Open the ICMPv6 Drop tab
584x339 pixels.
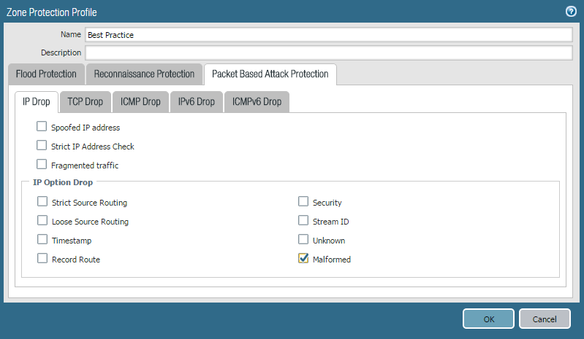tap(257, 102)
